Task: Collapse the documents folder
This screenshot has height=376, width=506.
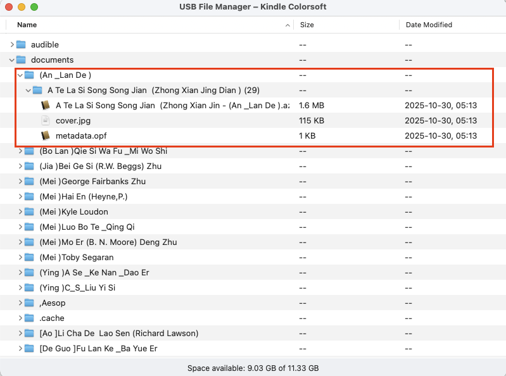Action: pos(12,60)
